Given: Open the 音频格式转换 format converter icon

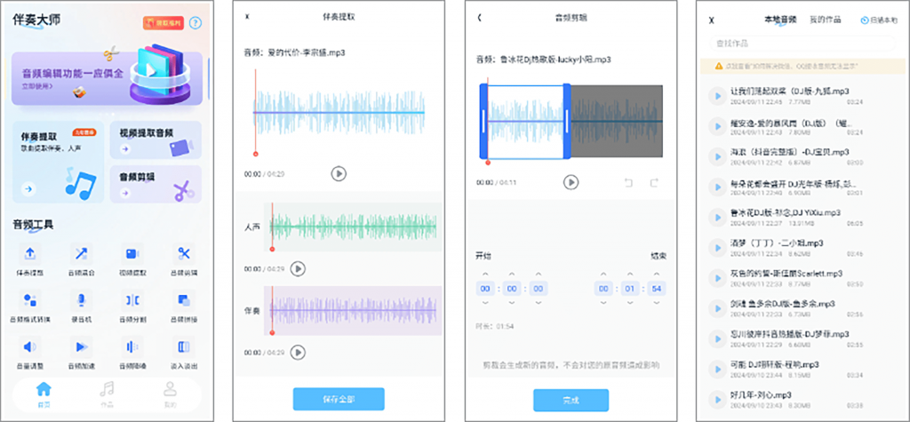Looking at the screenshot, I should (x=30, y=300).
